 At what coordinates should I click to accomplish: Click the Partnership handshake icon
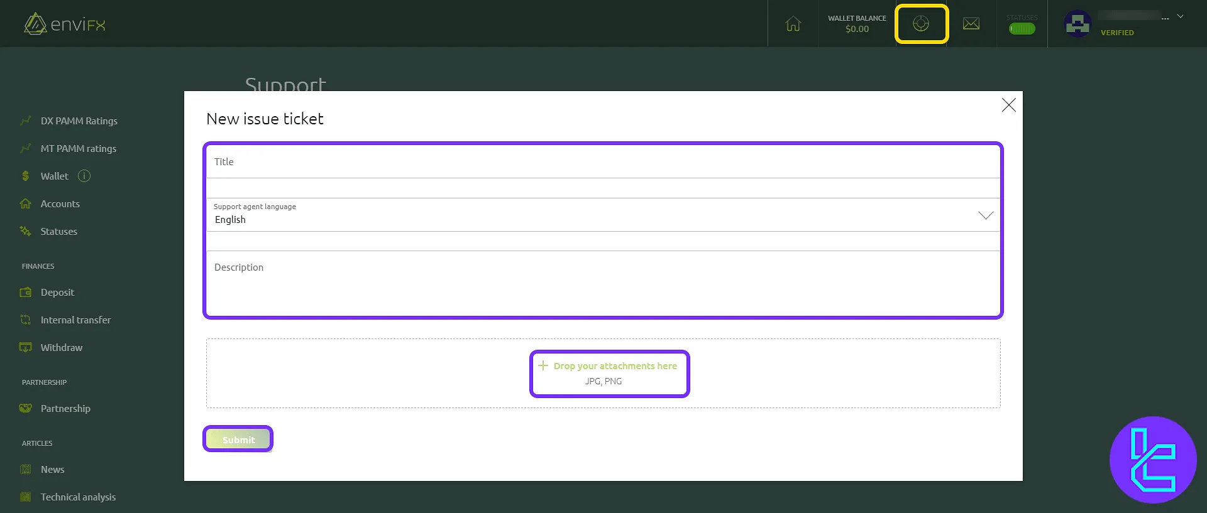click(25, 408)
